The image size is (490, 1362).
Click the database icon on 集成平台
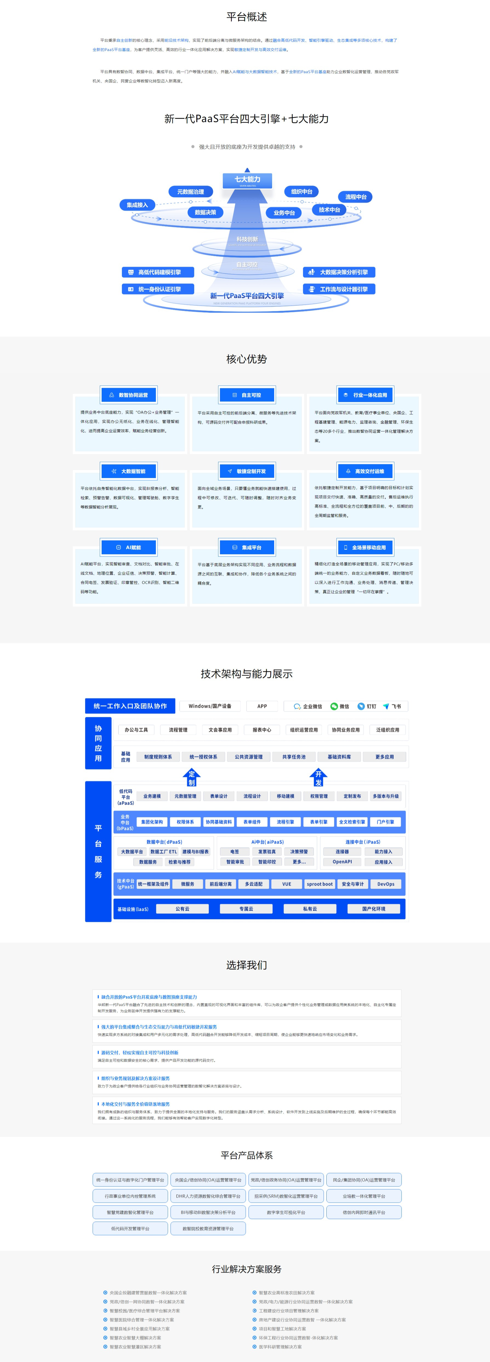235,547
